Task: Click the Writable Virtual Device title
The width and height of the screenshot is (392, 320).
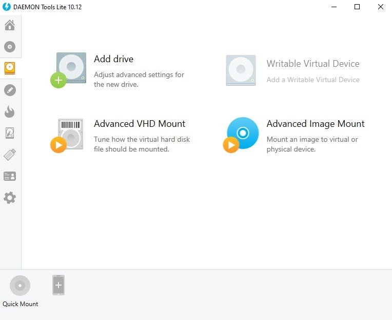Action: (313, 64)
